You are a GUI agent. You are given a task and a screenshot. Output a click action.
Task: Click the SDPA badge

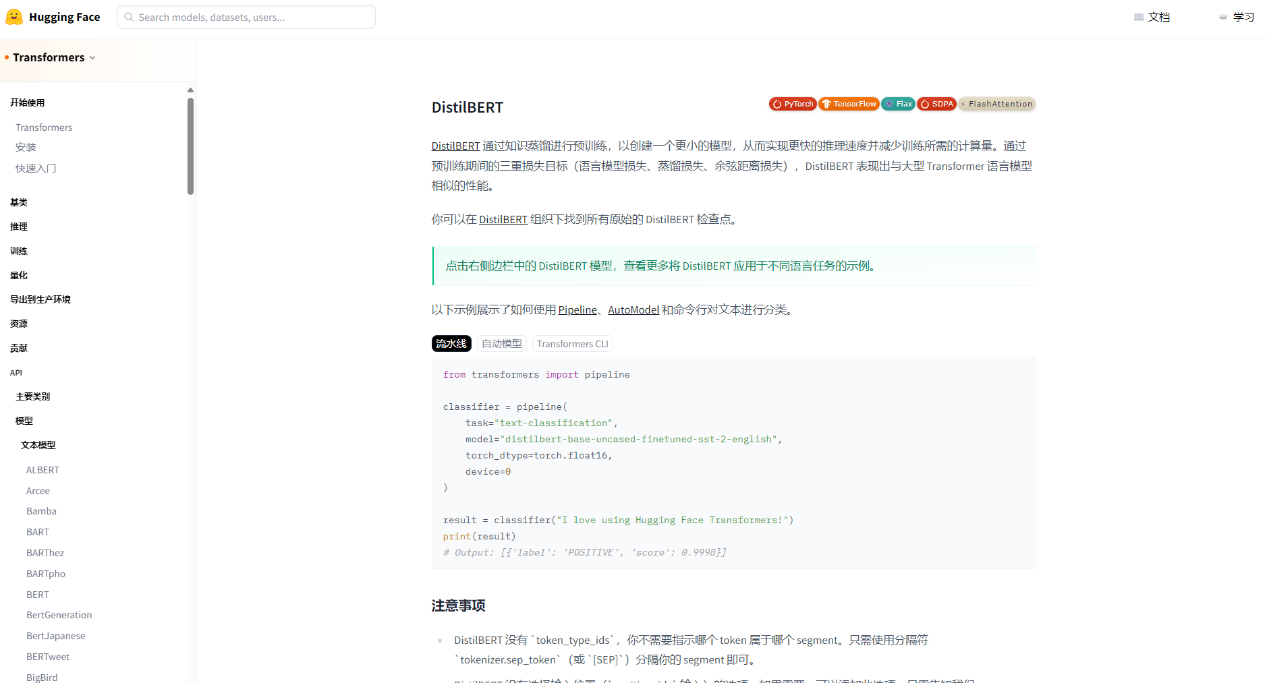click(x=936, y=104)
